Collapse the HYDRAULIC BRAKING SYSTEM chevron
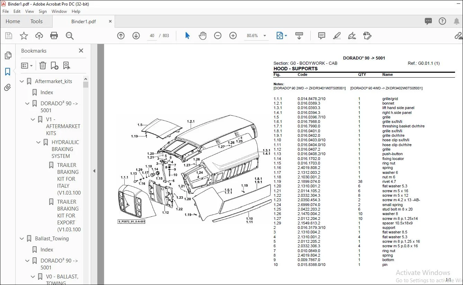The width and height of the screenshot is (463, 285). point(39,142)
